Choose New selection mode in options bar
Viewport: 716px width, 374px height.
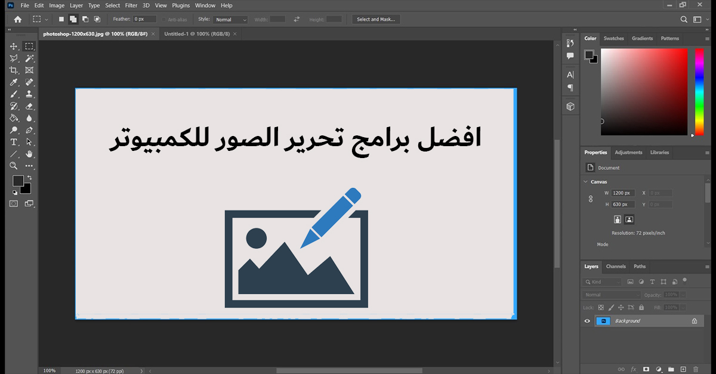(61, 19)
